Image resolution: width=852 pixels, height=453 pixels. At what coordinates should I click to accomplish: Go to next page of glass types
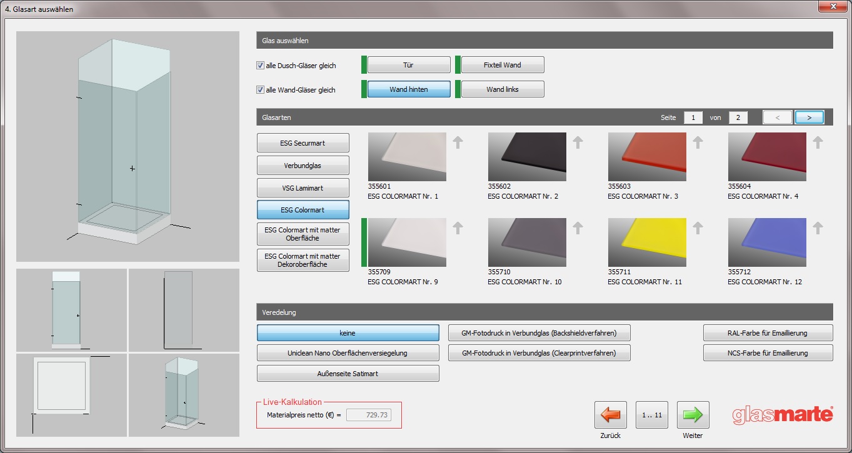(809, 117)
